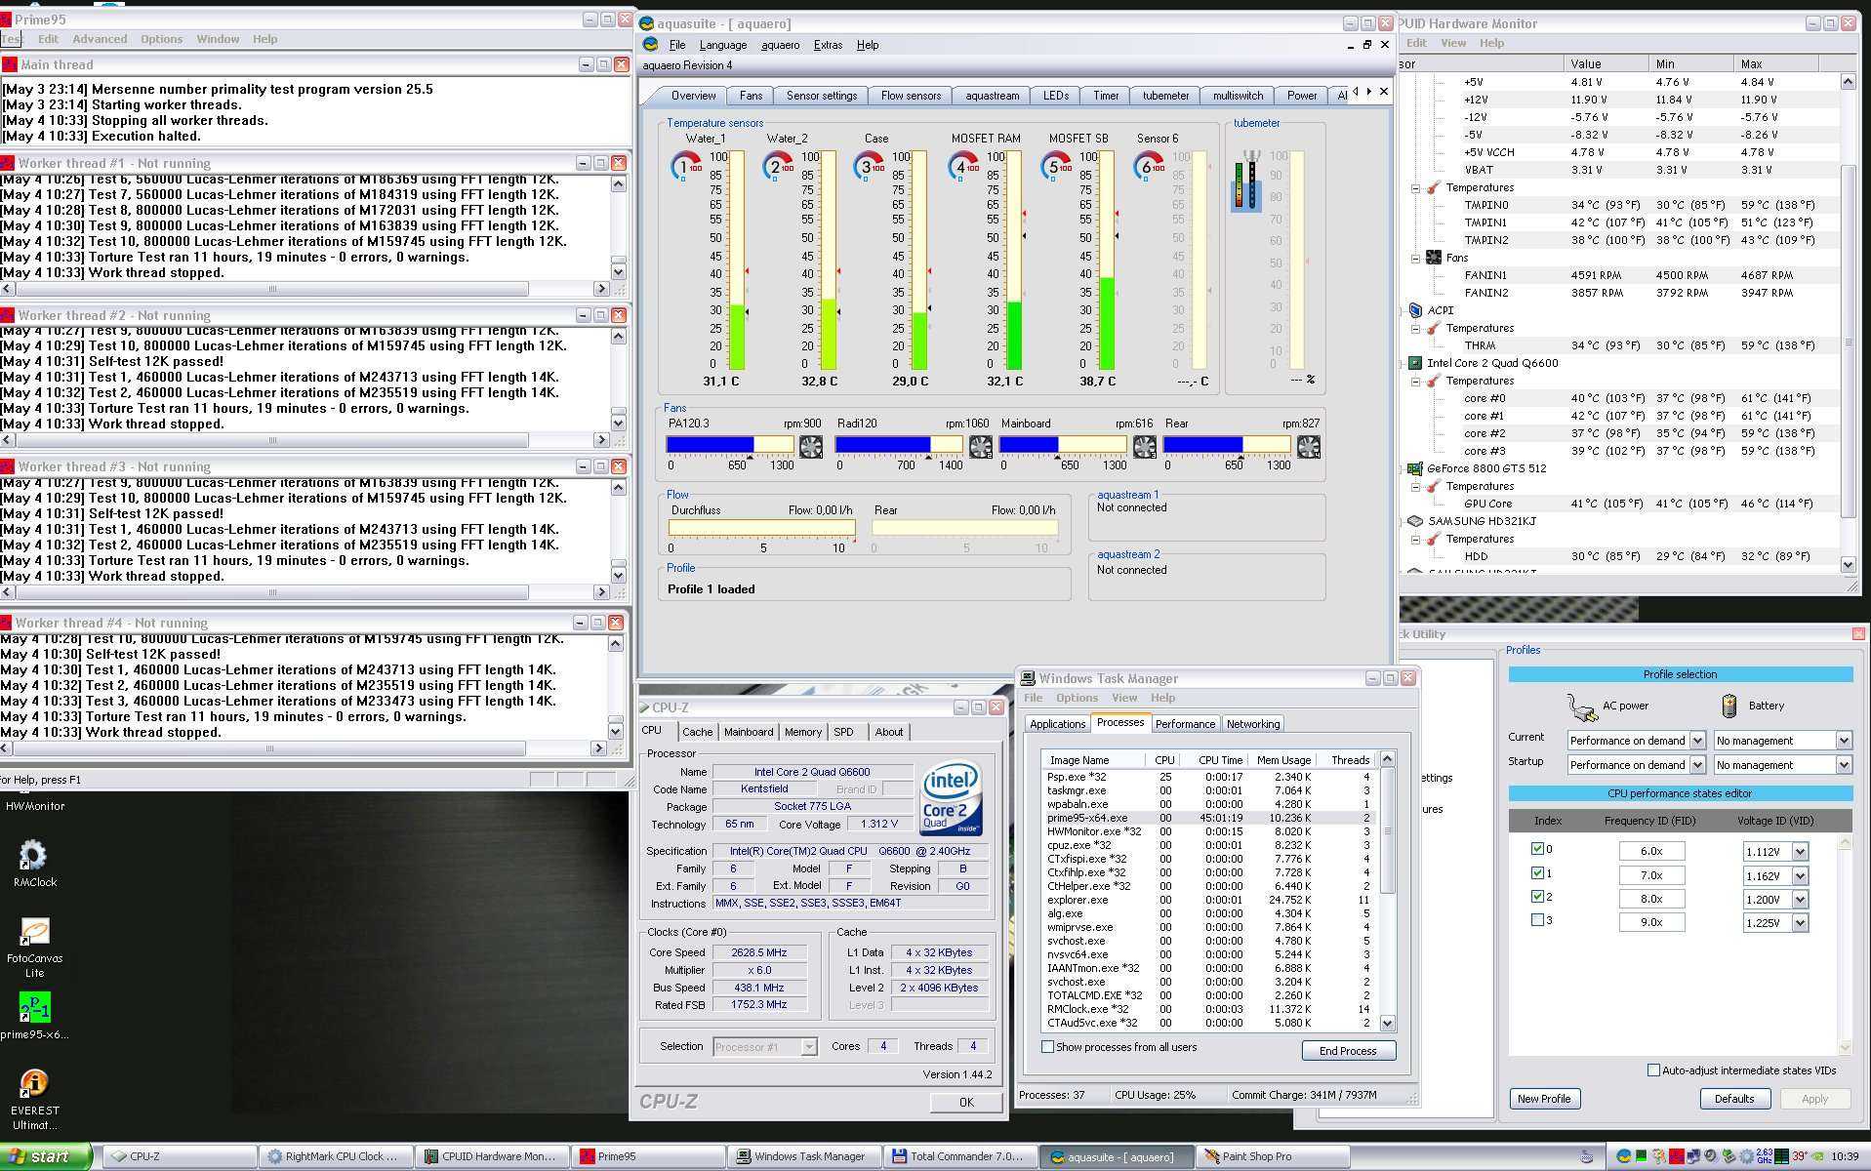Click the New Profile button
Image resolution: width=1871 pixels, height=1171 pixels.
(1544, 1099)
